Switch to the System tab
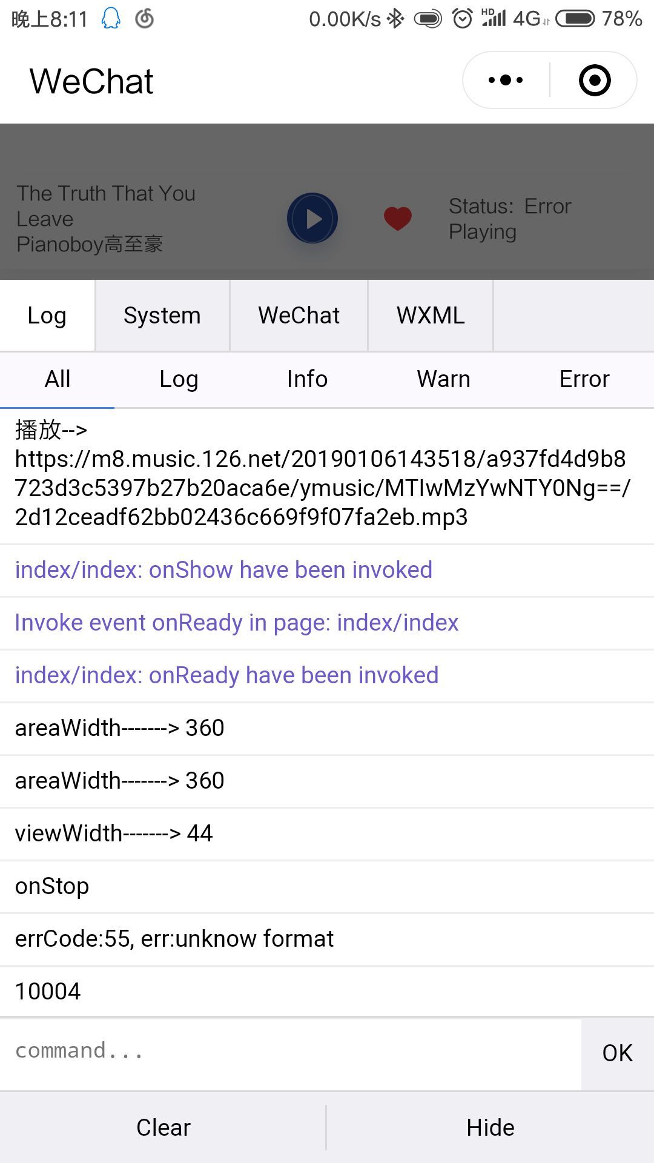 click(x=162, y=316)
